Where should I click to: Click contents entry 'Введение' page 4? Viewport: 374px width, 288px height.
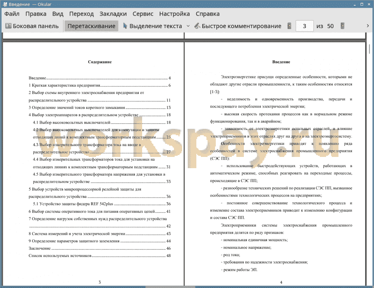[100, 78]
